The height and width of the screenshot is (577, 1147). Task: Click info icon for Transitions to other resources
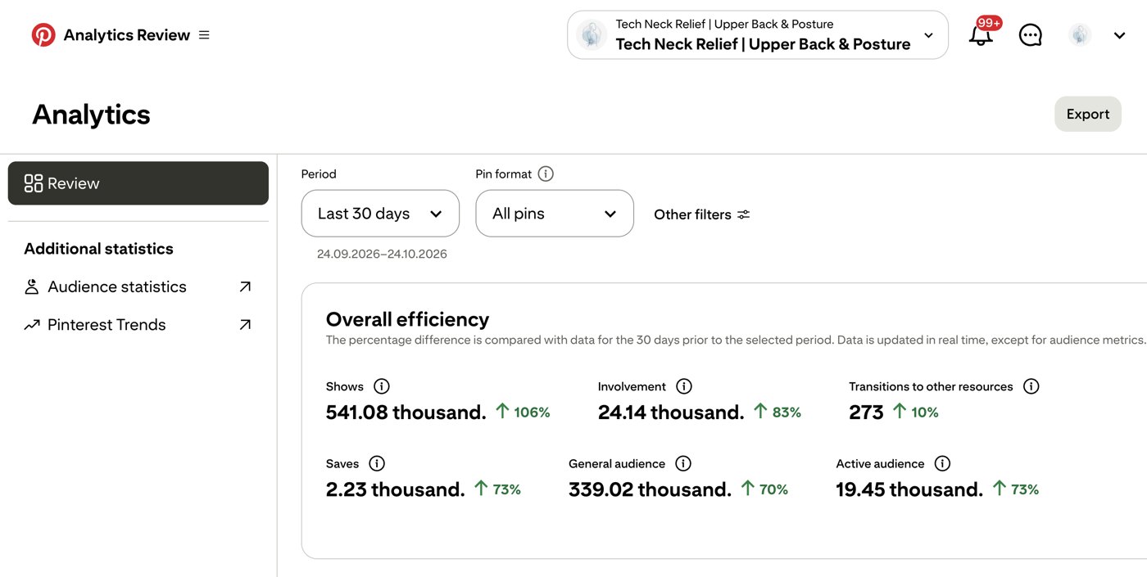[x=1031, y=386]
